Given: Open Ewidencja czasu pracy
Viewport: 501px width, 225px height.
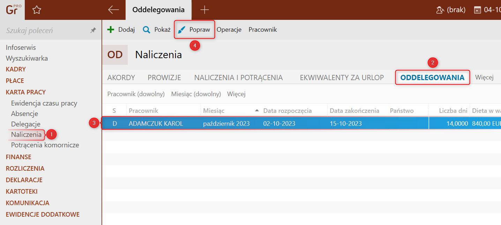Looking at the screenshot, I should click(x=44, y=103).
